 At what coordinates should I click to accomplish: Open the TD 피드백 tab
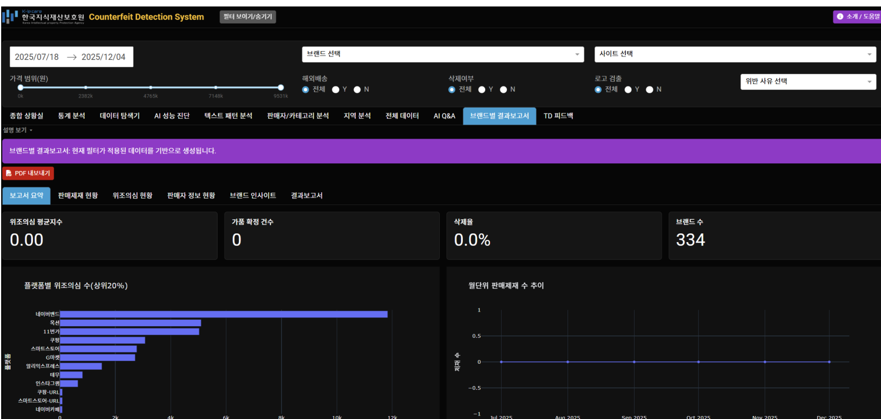pyautogui.click(x=558, y=116)
